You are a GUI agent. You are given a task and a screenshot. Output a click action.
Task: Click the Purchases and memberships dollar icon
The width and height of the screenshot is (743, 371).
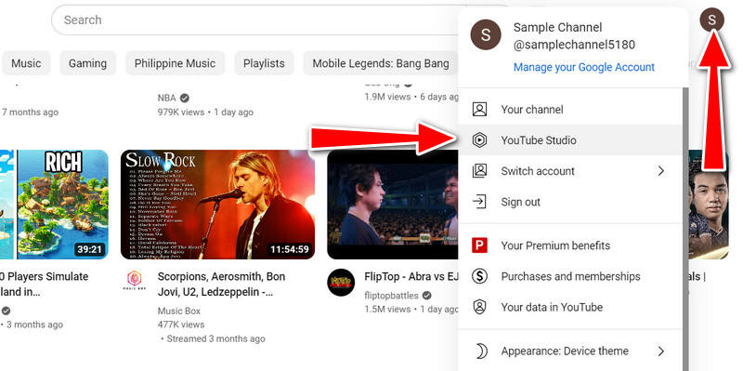[479, 276]
